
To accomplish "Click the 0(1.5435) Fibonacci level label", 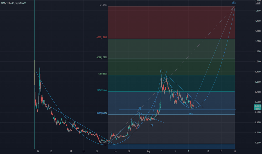I will (x=103, y=5).
